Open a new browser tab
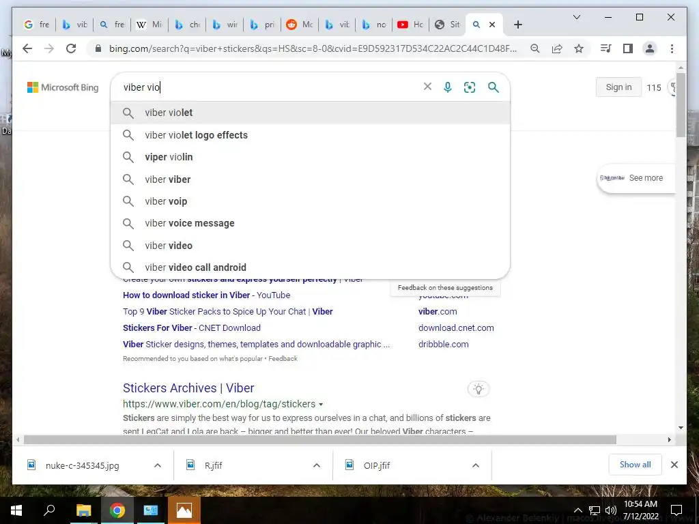This screenshot has width=699, height=524. 517,25
